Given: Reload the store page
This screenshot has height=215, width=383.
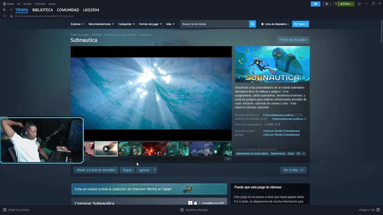Looking at the screenshot, I should 5,16.
